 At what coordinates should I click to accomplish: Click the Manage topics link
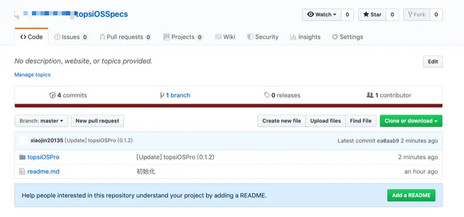32,75
